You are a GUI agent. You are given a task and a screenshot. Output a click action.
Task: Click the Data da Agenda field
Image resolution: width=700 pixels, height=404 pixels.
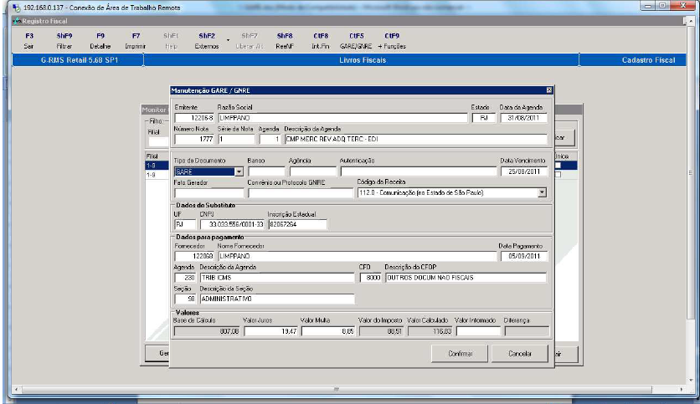(x=523, y=118)
